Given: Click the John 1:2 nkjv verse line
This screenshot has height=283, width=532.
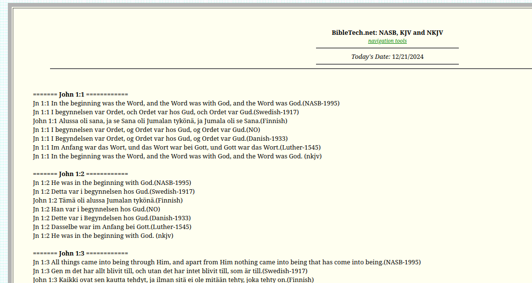Looking at the screenshot, I should (103, 235).
